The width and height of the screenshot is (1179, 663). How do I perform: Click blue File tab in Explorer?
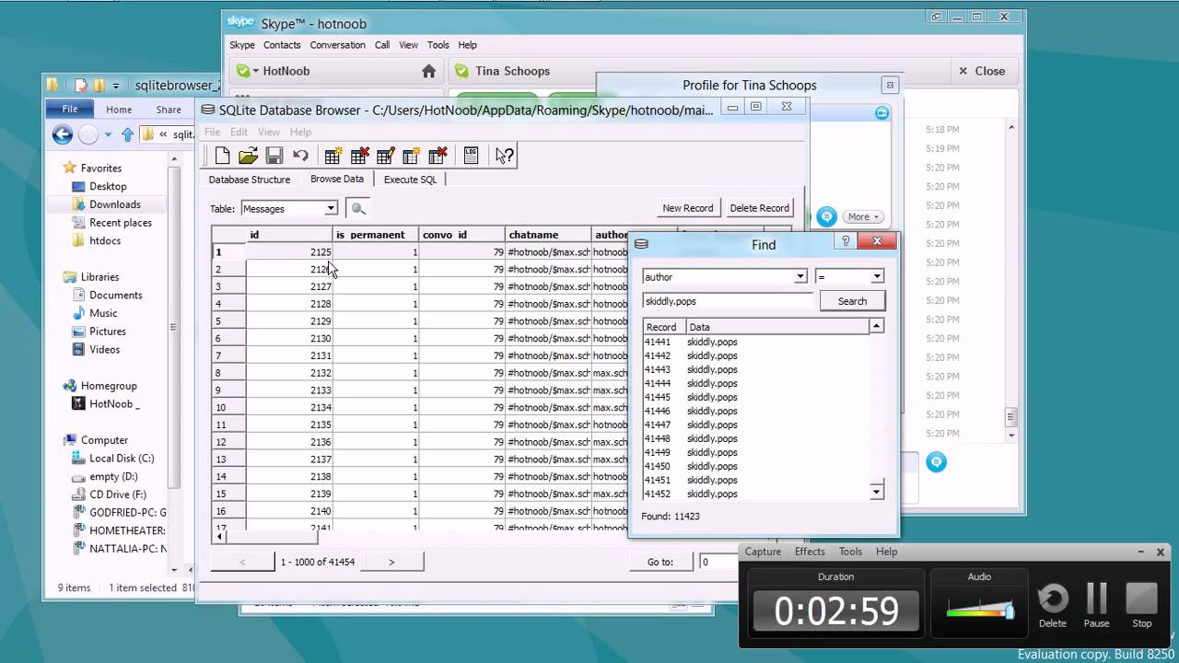click(69, 110)
